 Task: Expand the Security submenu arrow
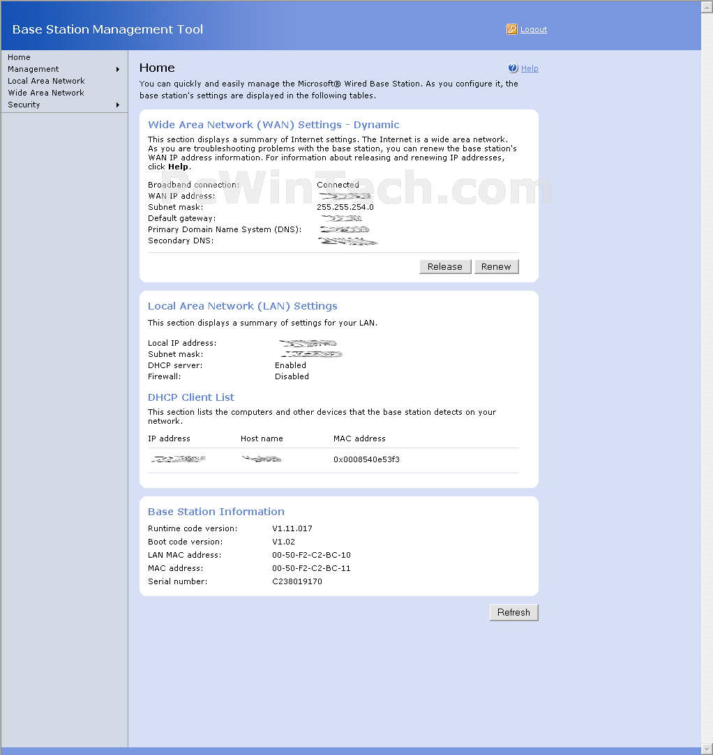click(117, 105)
